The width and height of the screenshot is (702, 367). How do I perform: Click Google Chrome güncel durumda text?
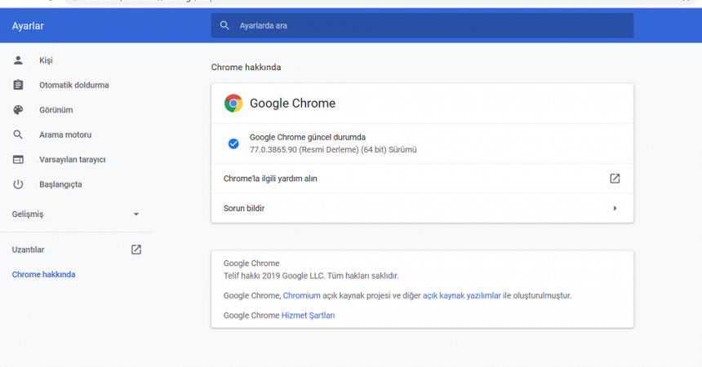tap(308, 137)
